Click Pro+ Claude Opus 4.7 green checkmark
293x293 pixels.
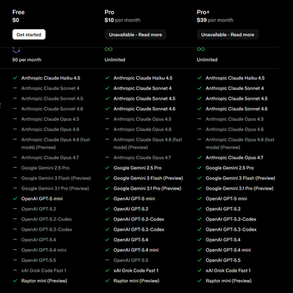[199, 157]
